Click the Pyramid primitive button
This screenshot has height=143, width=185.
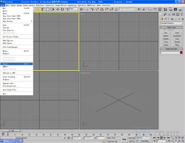[177, 42]
